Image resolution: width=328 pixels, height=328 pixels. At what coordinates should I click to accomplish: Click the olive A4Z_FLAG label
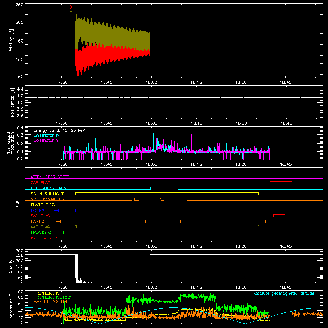pos(40,227)
